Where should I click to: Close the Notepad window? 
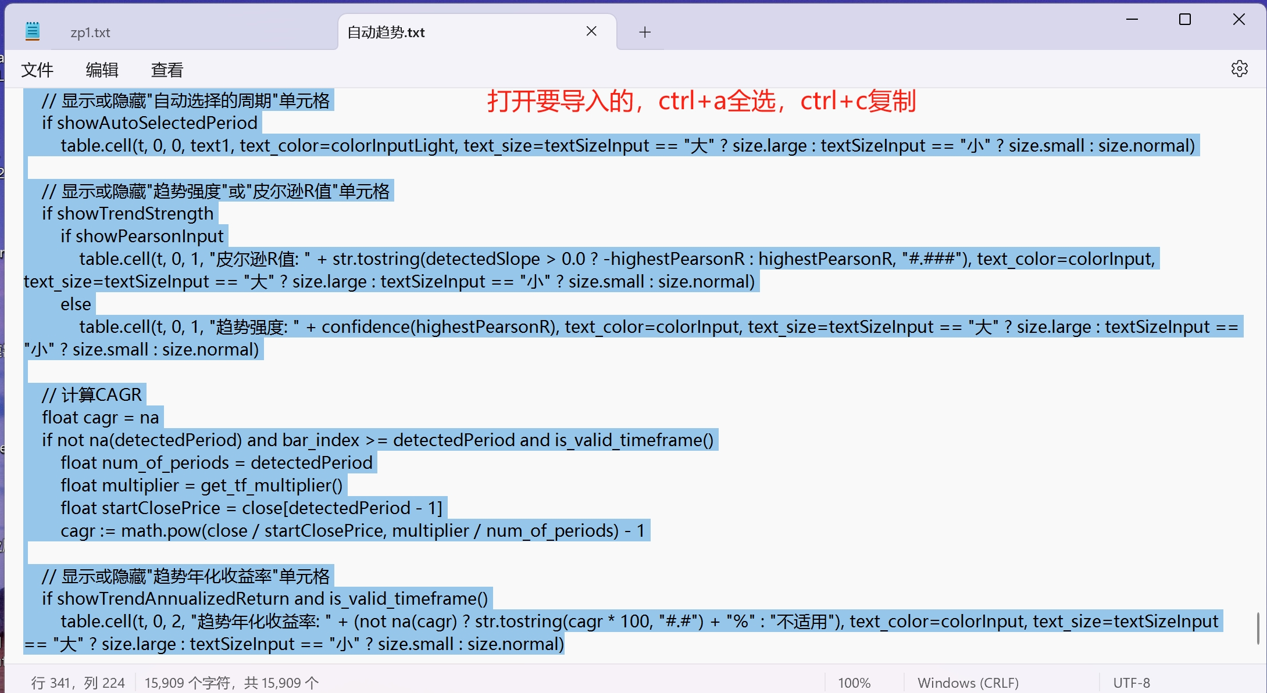coord(1239,20)
